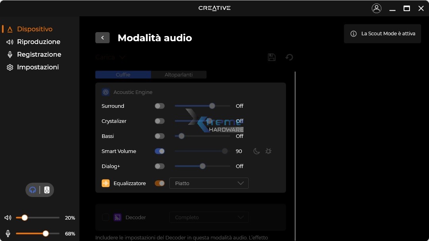This screenshot has height=241, width=429.
Task: Open the Equalizzatore Piatto preset dropdown
Action: 209,183
